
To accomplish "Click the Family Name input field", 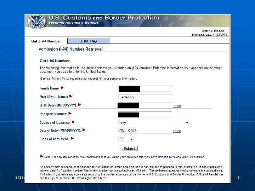I will point(145,89).
